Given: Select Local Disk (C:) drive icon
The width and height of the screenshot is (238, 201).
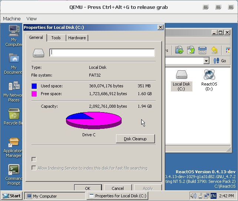Looking at the screenshot, I should tap(182, 80).
